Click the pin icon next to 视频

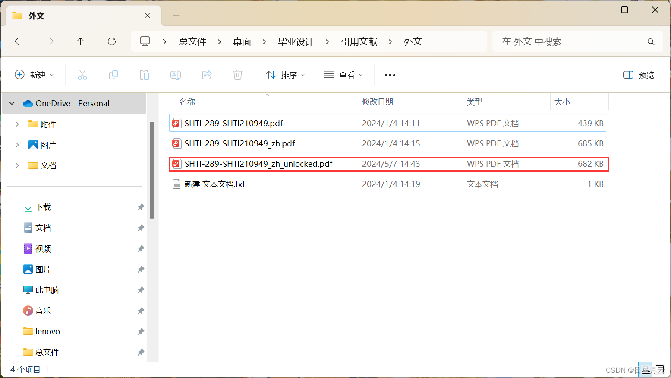pos(141,249)
